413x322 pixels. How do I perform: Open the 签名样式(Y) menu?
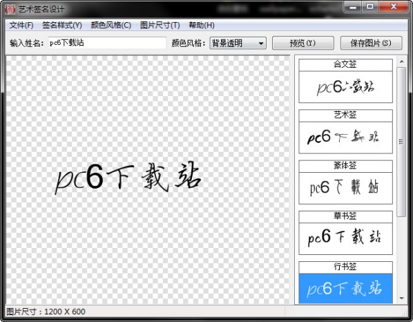click(62, 26)
